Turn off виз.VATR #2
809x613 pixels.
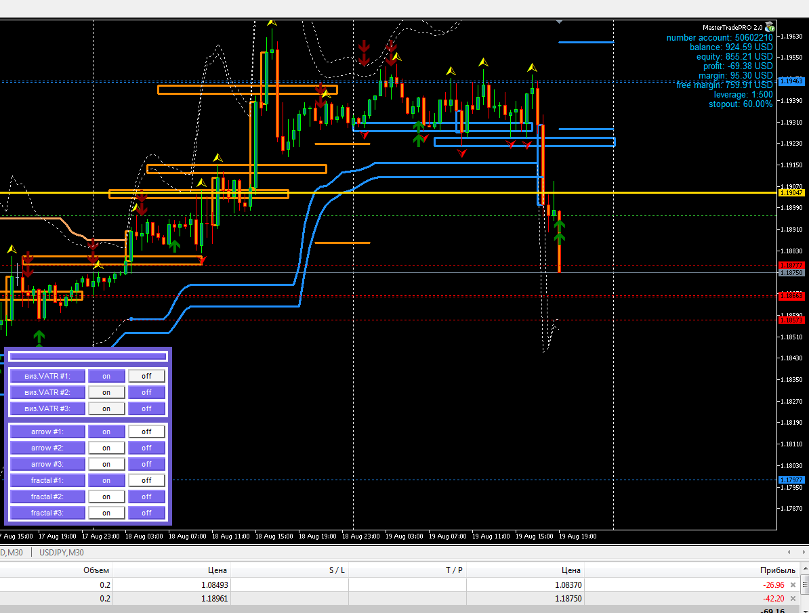point(146,392)
